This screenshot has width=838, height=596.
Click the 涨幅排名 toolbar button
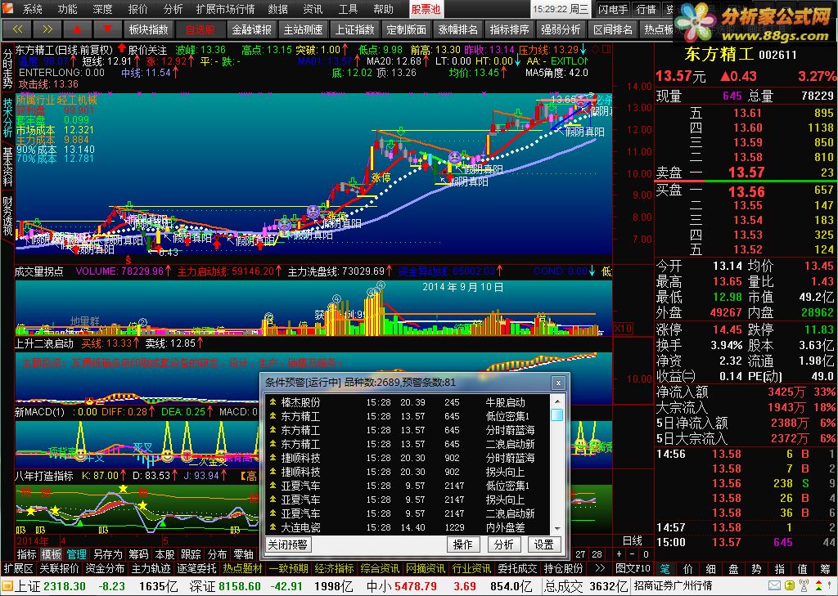click(x=458, y=29)
